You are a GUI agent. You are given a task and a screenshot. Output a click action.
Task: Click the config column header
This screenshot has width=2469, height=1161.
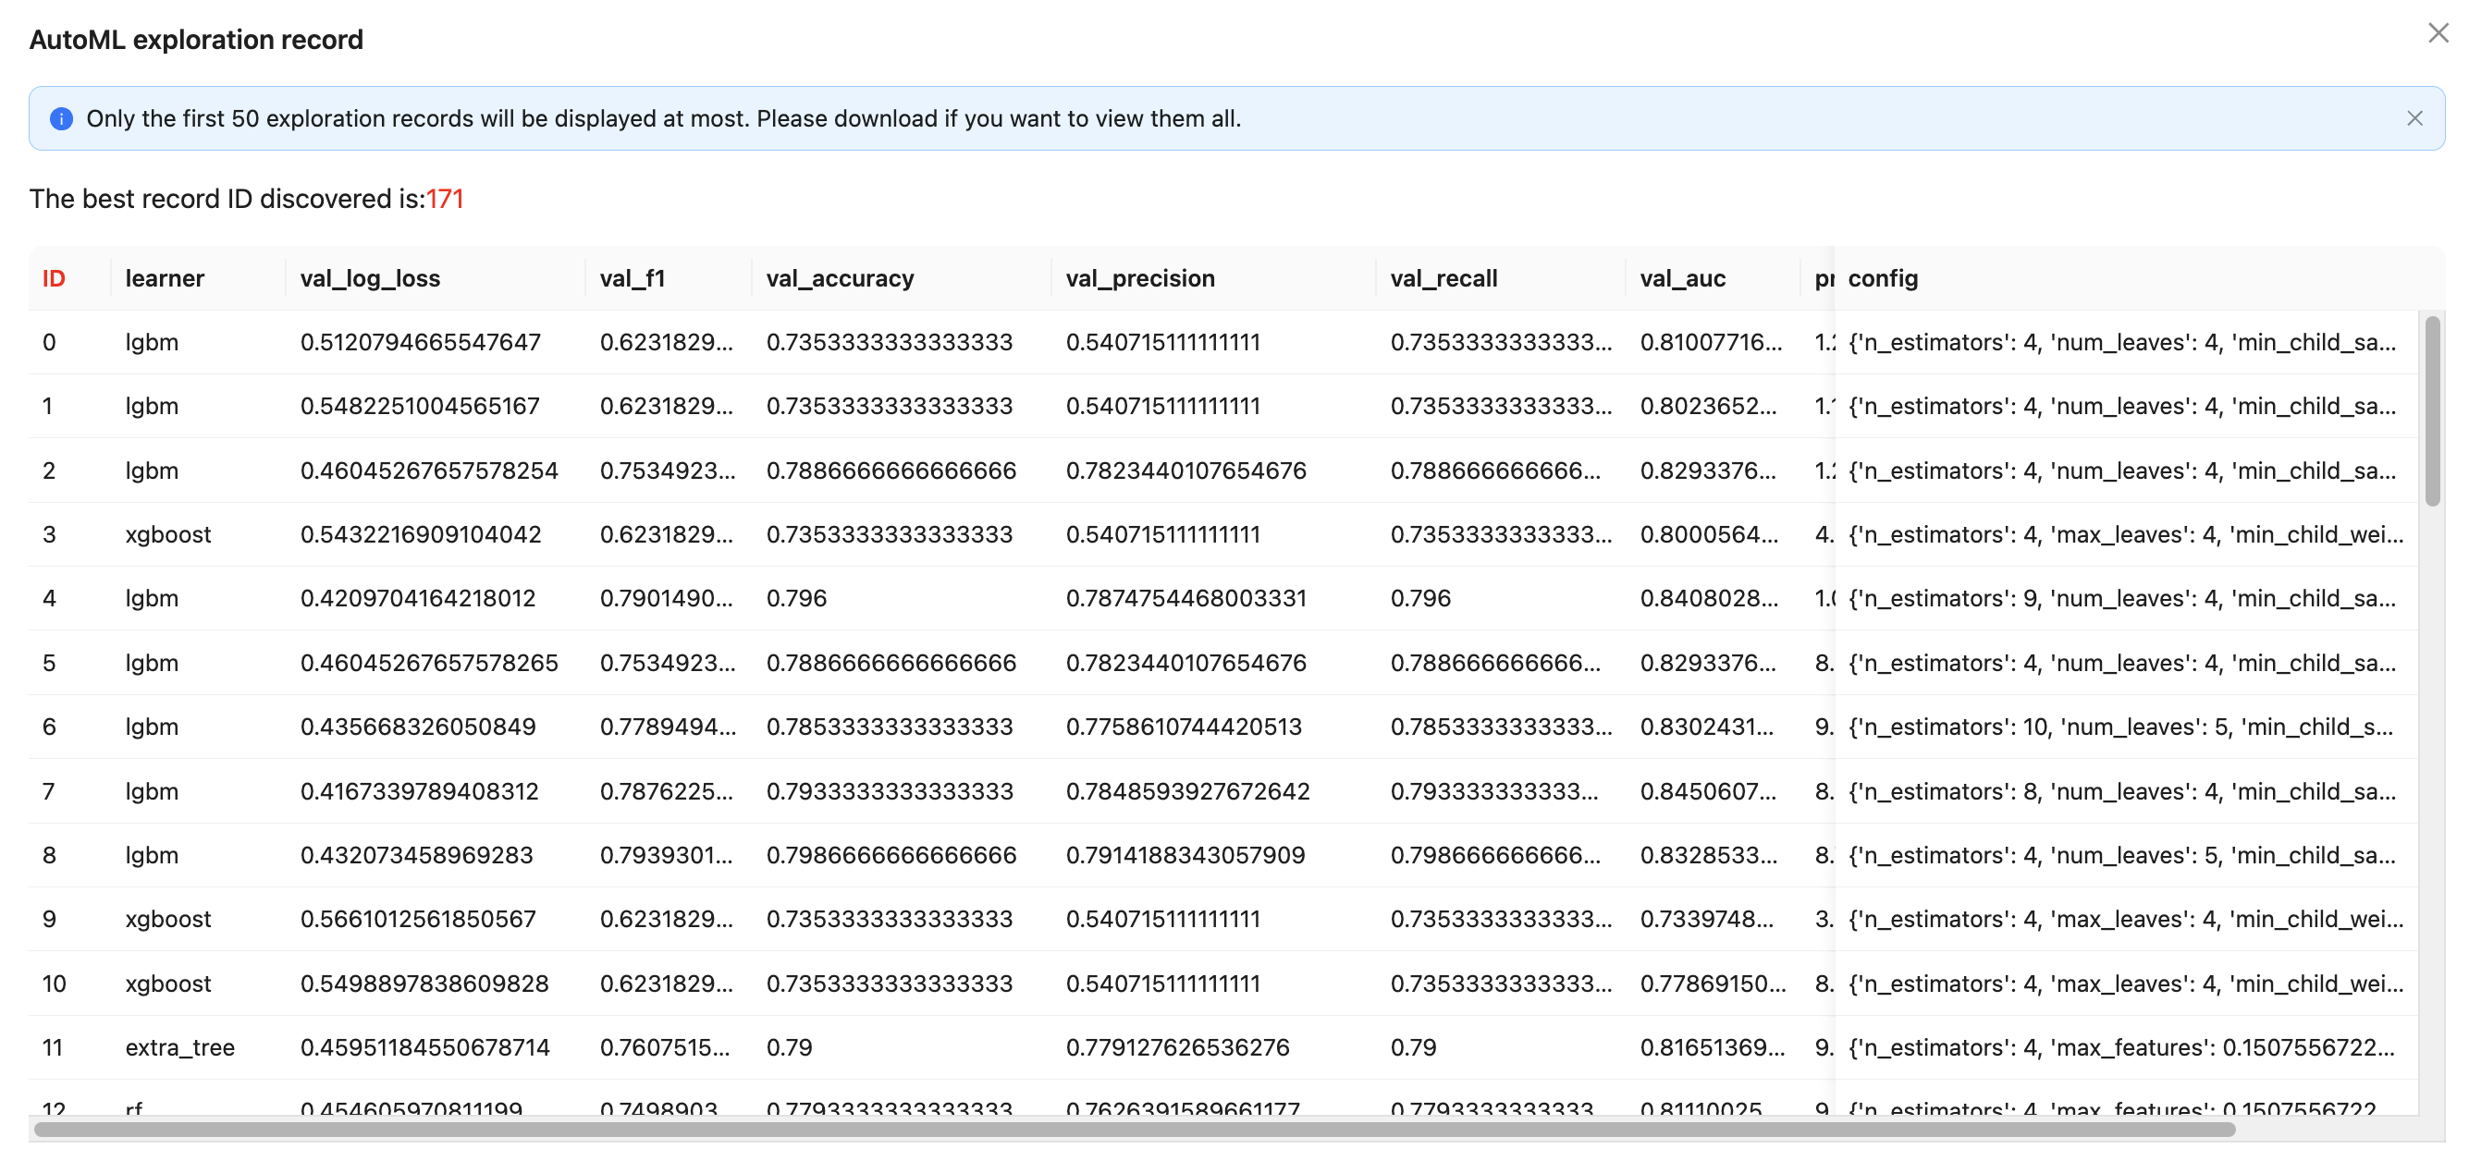coord(1883,279)
